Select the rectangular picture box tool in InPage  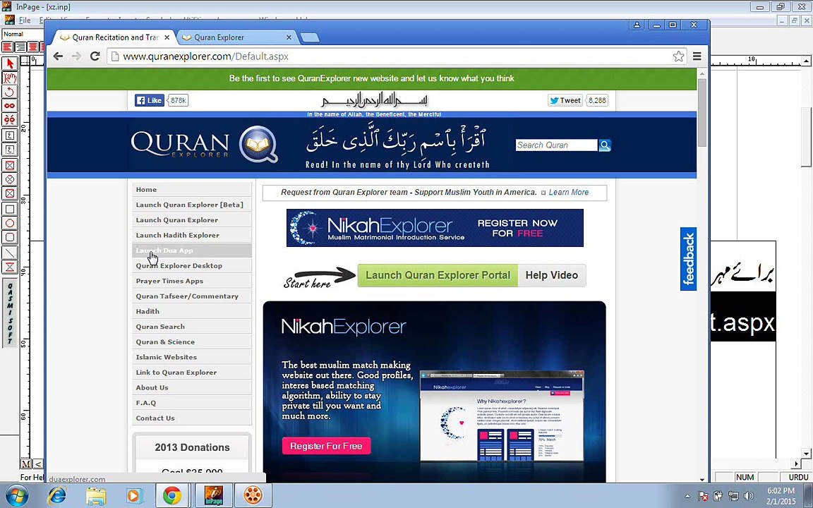point(9,165)
